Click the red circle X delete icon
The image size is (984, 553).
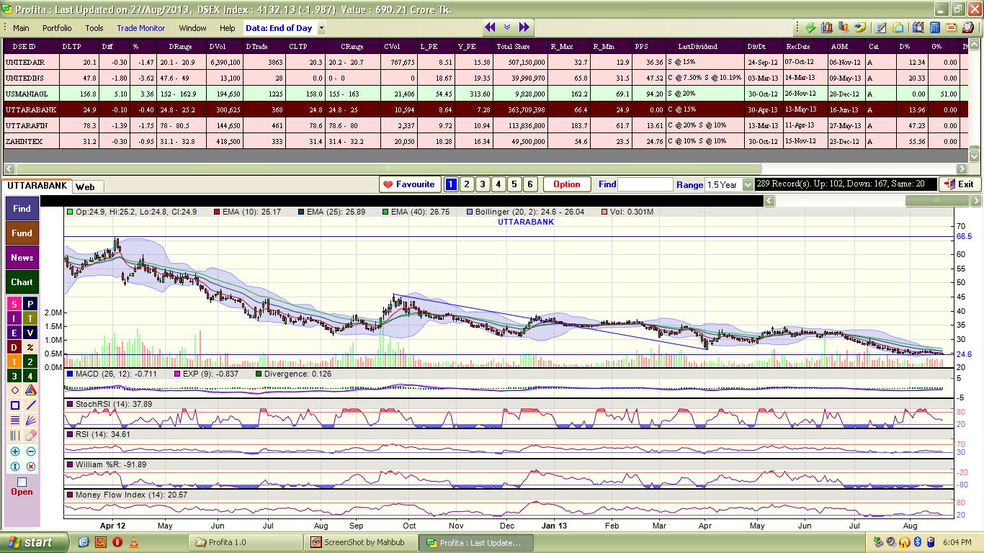click(30, 467)
